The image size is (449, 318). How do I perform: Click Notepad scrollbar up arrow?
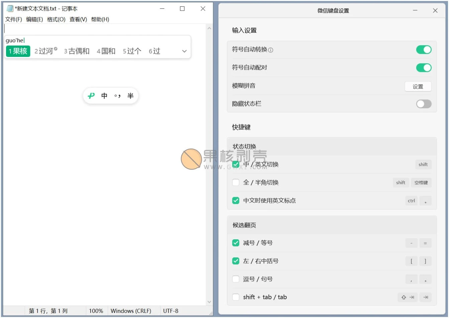coord(209,28)
